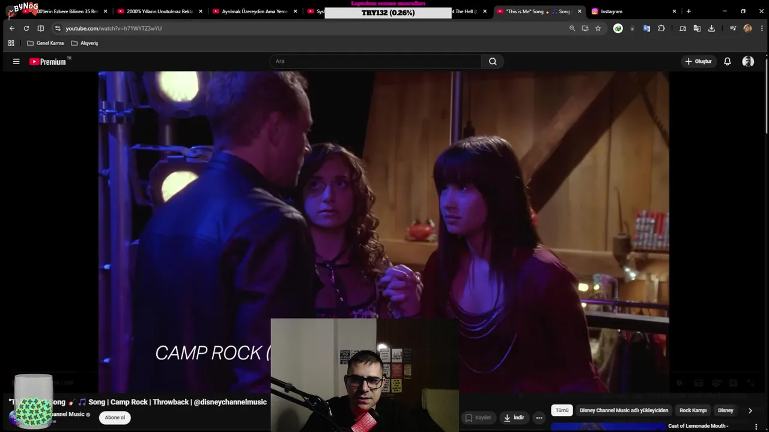
Task: Click the cast/media devices toolbar icon
Action: click(x=682, y=28)
